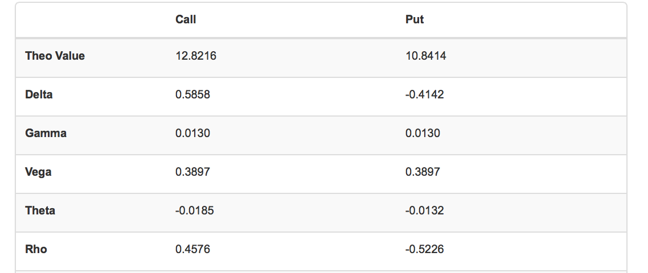Click the Call Delta value 0.5858

click(193, 94)
